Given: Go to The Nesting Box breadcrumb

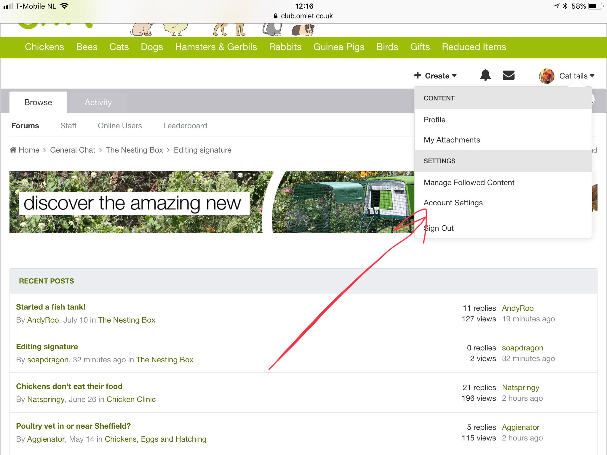Looking at the screenshot, I should coord(134,150).
